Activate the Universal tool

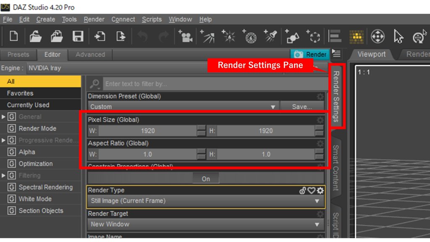coord(378,36)
